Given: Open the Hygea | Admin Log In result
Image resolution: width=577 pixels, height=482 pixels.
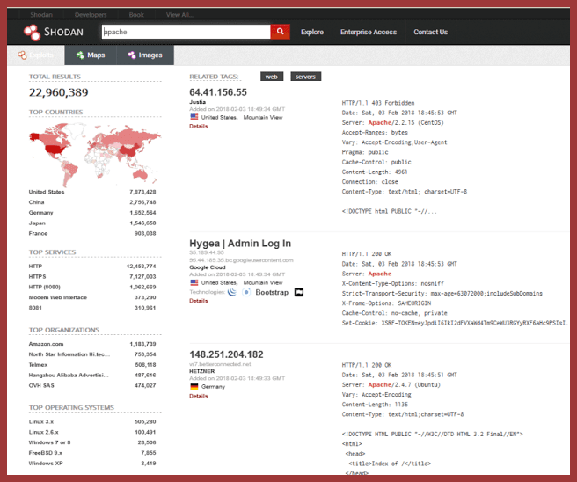Looking at the screenshot, I should [240, 243].
